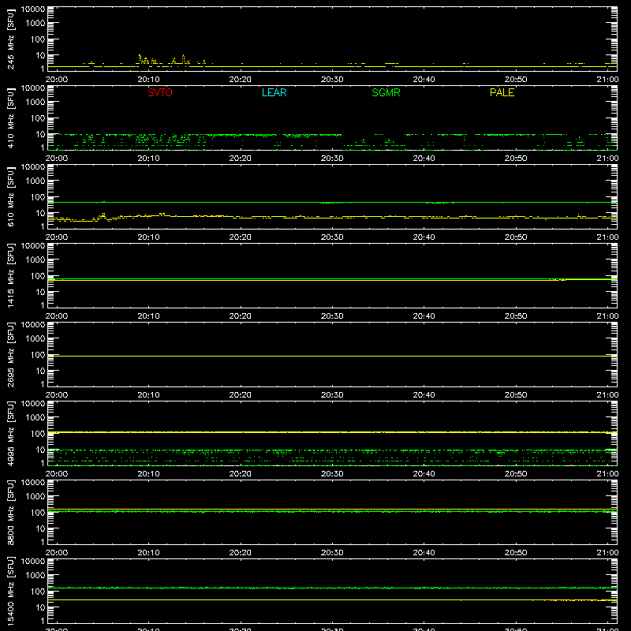
Task: Click 20:50 time label of 610 MHz plot
Action: click(516, 237)
